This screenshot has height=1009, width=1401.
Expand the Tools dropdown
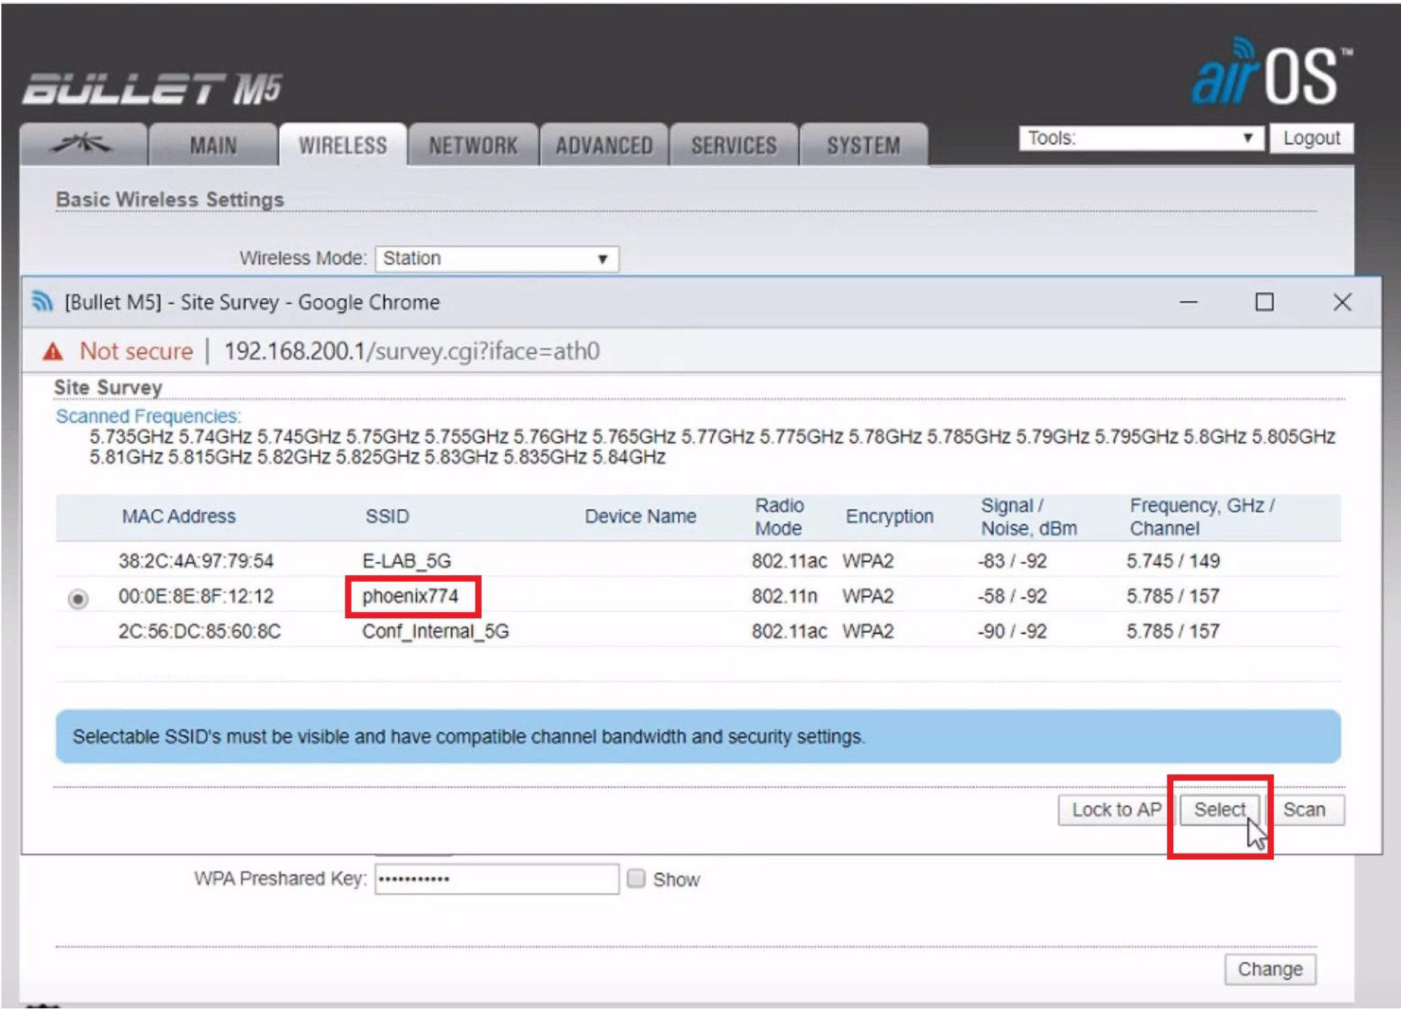(x=1140, y=138)
